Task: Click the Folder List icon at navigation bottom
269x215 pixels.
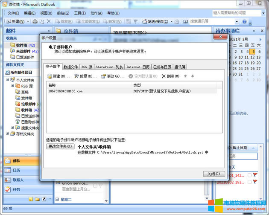Action: (37, 199)
